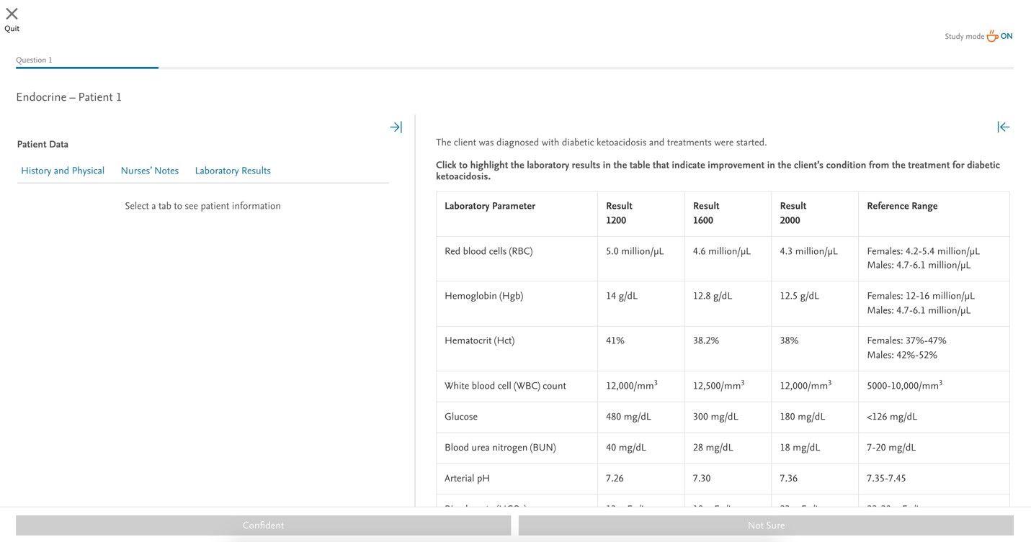This screenshot has width=1031, height=542.
Task: Highlight the Glucose 480 mg/dL result at 1200
Action: (x=627, y=417)
